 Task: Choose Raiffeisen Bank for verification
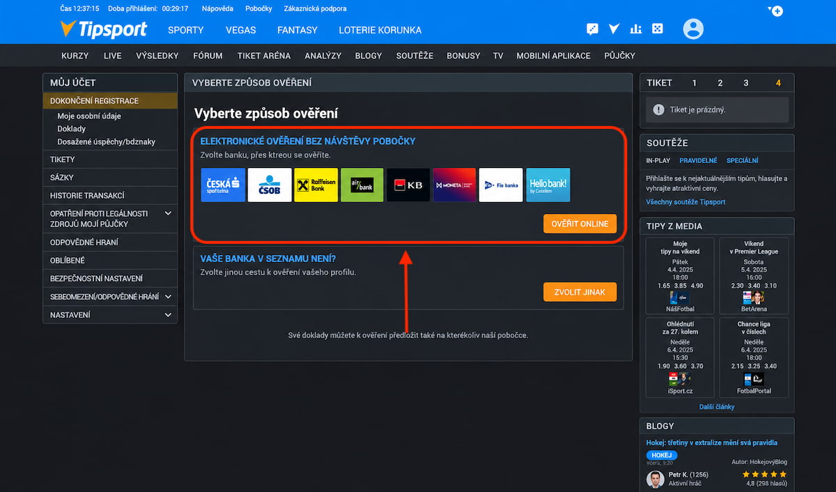coord(316,185)
